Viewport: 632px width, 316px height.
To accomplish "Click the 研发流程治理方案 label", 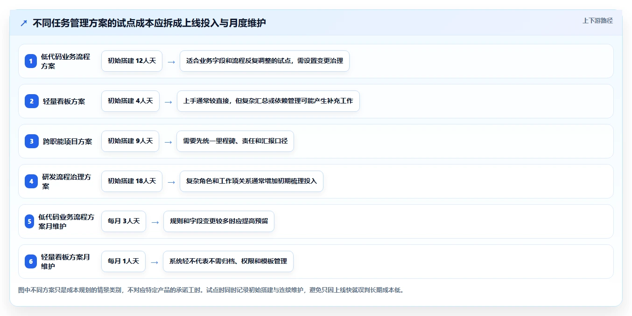I will tap(67, 181).
